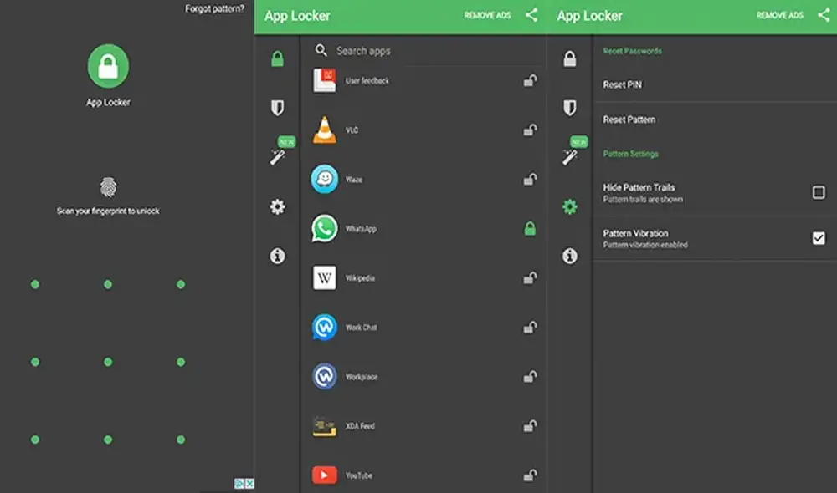Select the lock tab in the sidebar
This screenshot has height=493, width=837.
coord(276,56)
